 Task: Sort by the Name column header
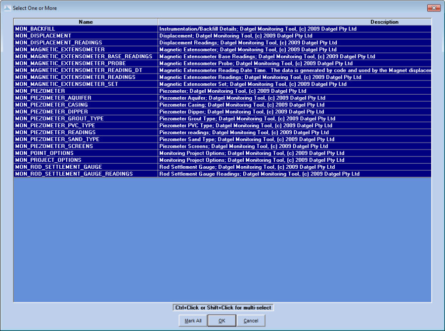[86, 22]
